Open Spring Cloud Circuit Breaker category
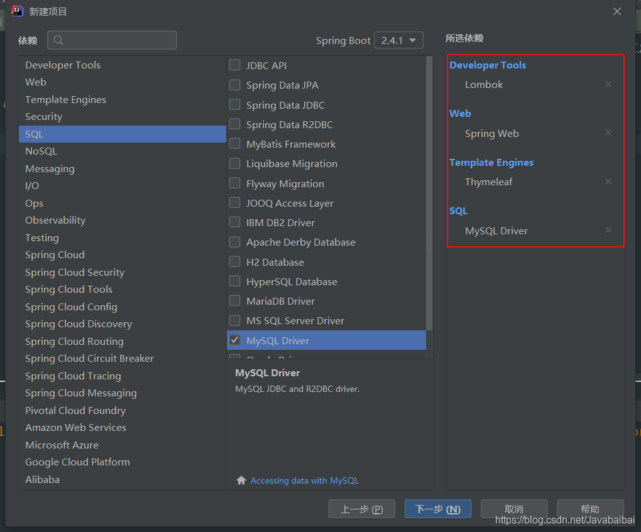The width and height of the screenshot is (641, 532). (x=123, y=359)
